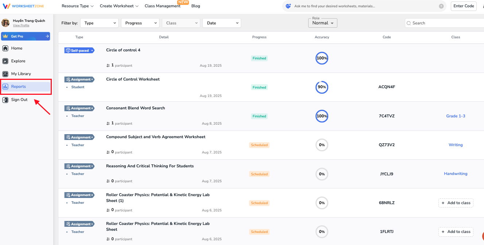The height and width of the screenshot is (245, 484).
Task: Click the Assignment badge for Circle of Control Worksheet
Action: click(x=79, y=79)
